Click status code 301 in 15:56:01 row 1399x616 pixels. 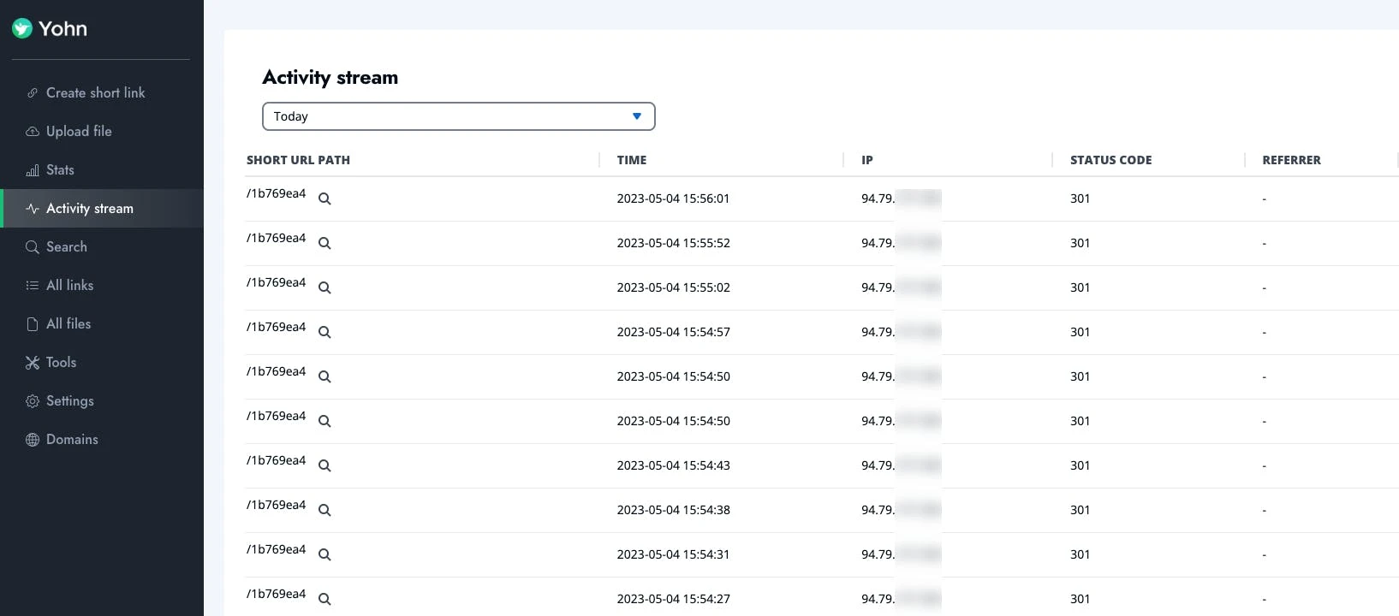1080,198
